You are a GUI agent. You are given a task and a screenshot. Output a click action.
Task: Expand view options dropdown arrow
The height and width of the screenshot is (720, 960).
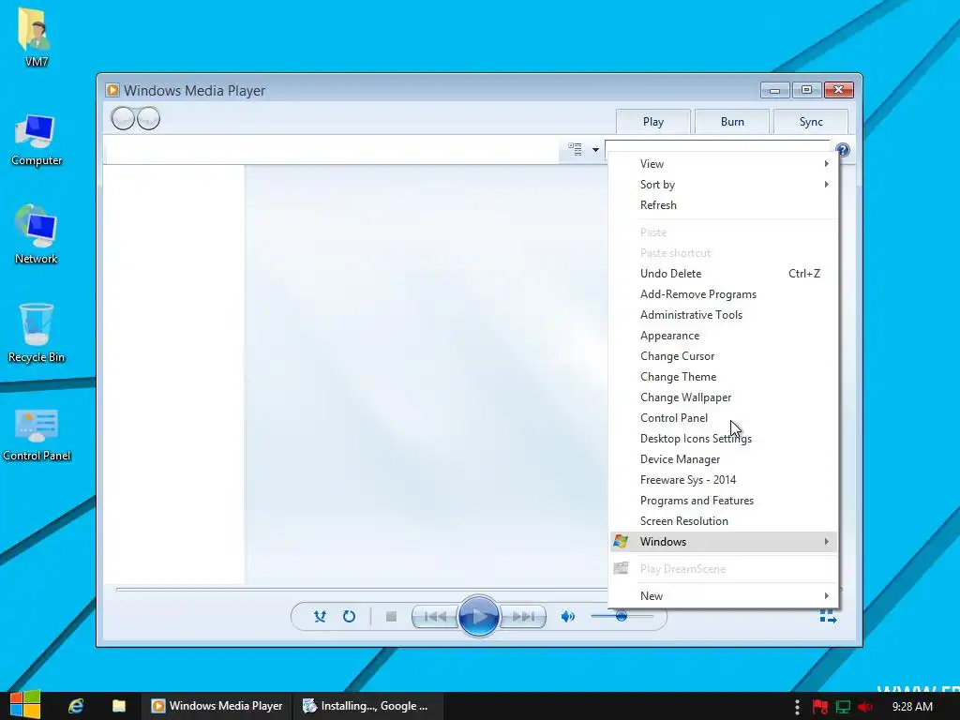pos(595,149)
